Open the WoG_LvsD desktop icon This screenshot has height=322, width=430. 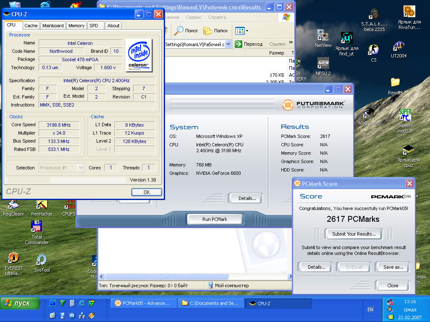click(x=368, y=117)
